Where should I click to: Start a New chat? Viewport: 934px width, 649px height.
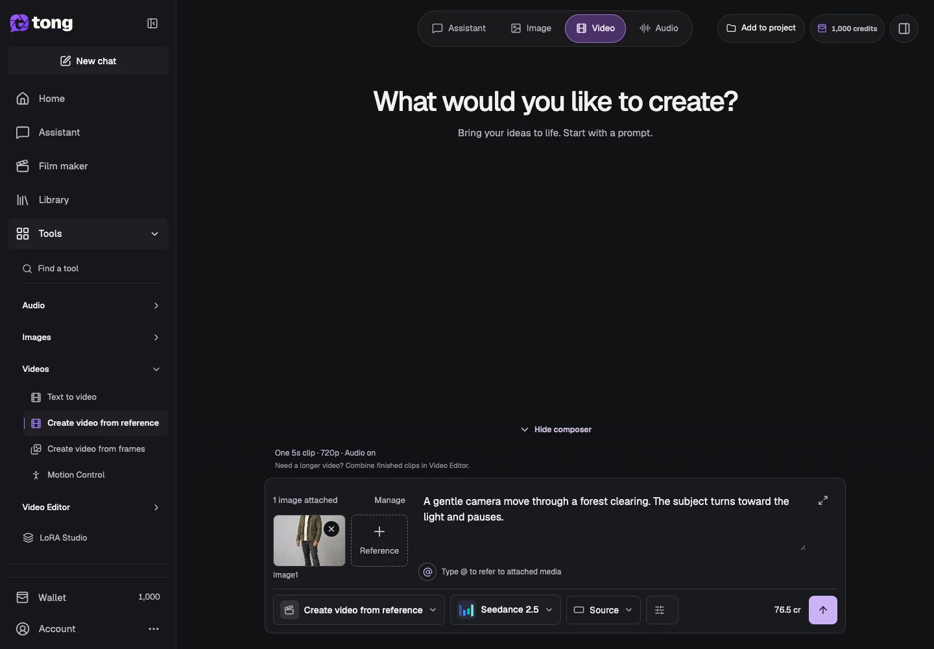(88, 61)
